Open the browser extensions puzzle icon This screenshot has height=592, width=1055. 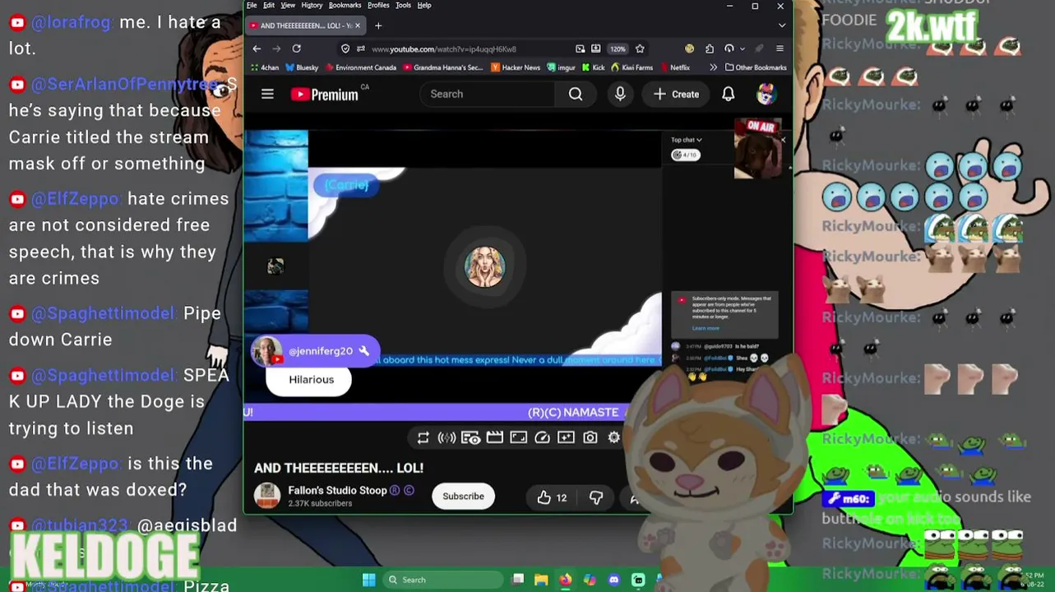coord(709,49)
